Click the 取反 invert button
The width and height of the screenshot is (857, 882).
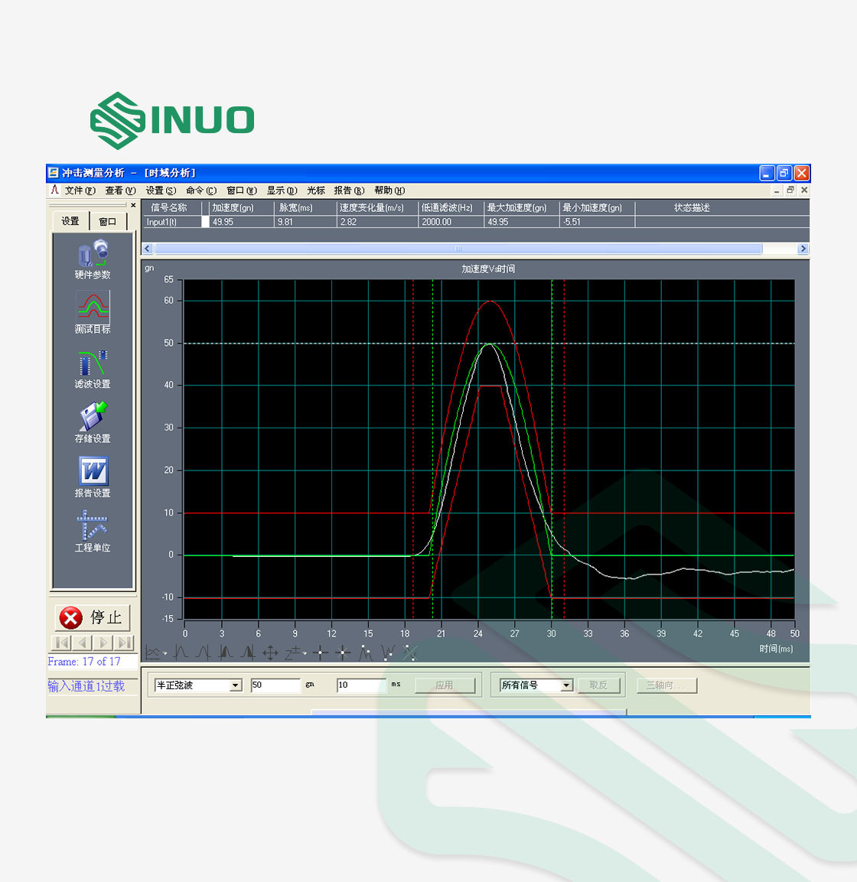click(x=598, y=685)
